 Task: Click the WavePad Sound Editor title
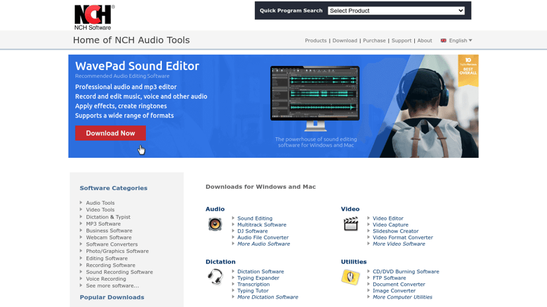point(137,66)
